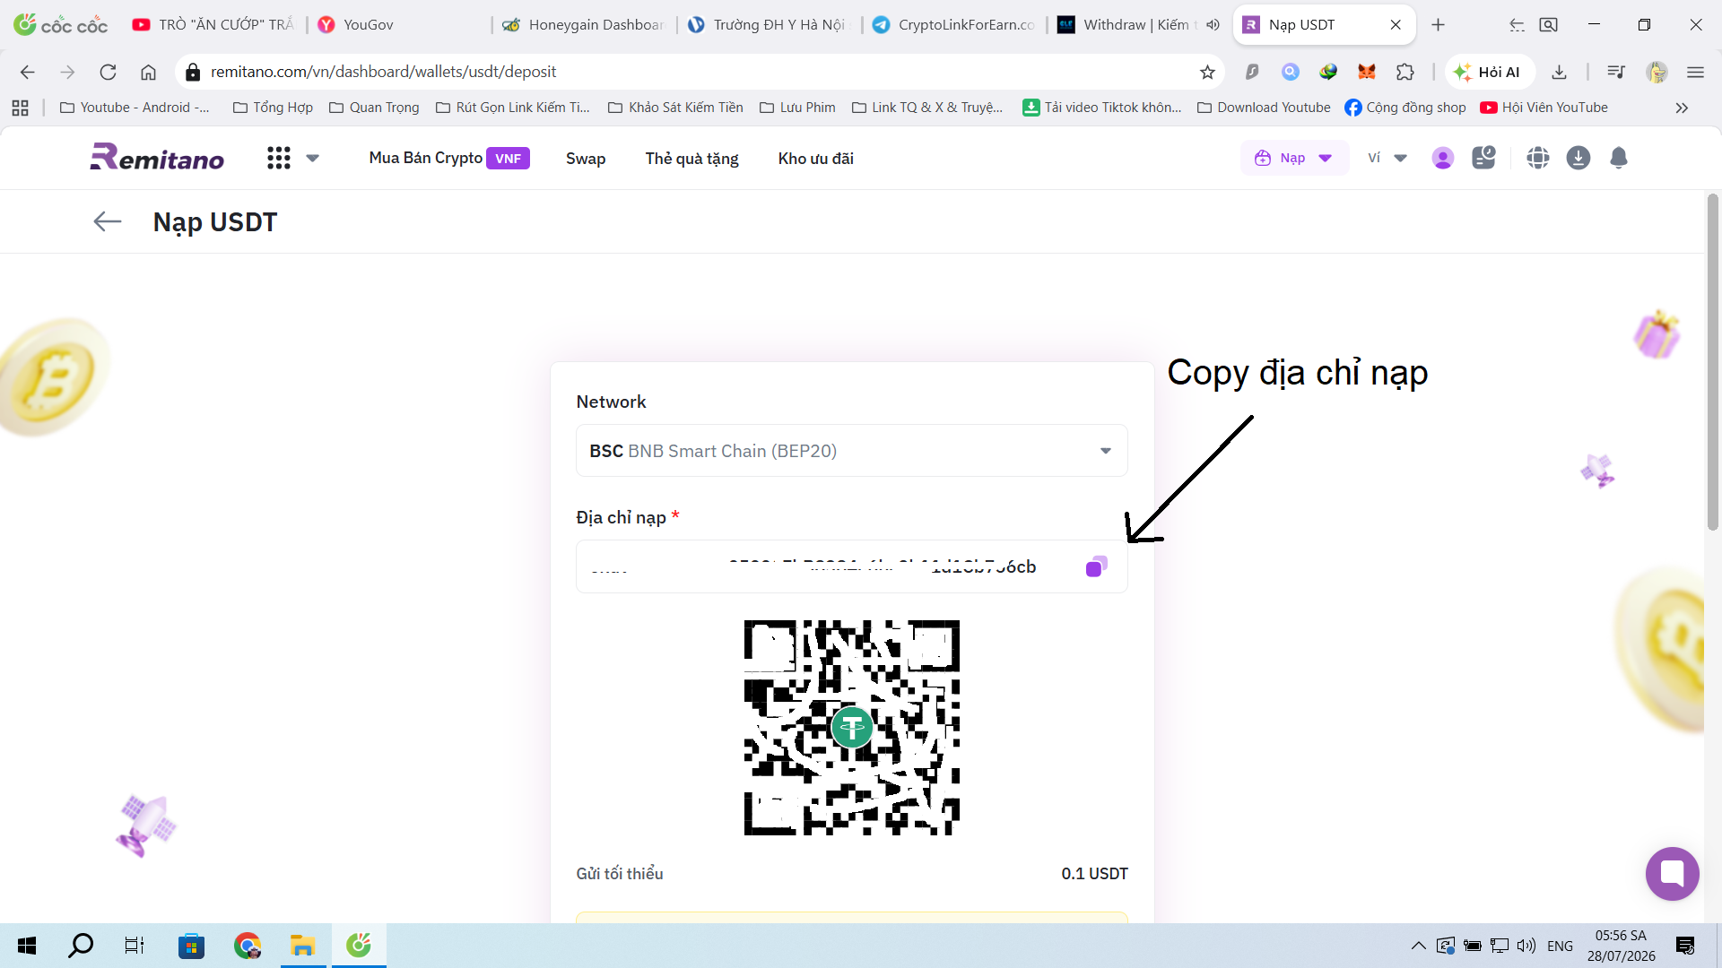Open the browser profile avatar
This screenshot has width=1722, height=968.
click(1657, 72)
